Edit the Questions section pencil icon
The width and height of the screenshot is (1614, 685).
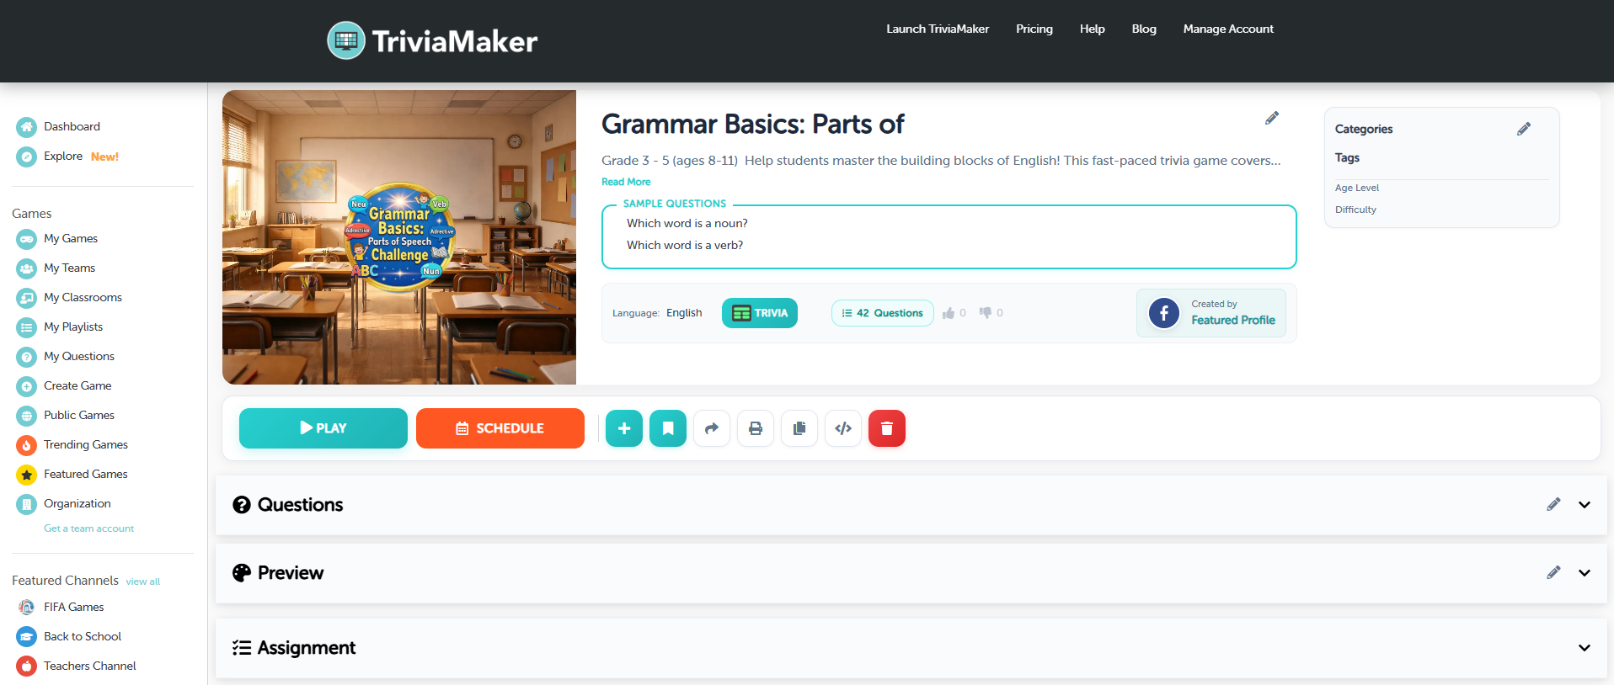click(1553, 505)
